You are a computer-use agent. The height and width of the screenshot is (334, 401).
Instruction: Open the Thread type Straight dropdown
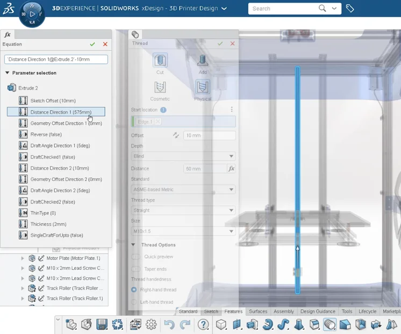(183, 210)
